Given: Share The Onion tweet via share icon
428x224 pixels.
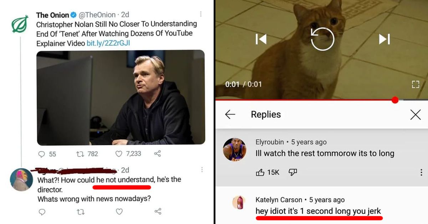Looking at the screenshot, I should (x=157, y=154).
